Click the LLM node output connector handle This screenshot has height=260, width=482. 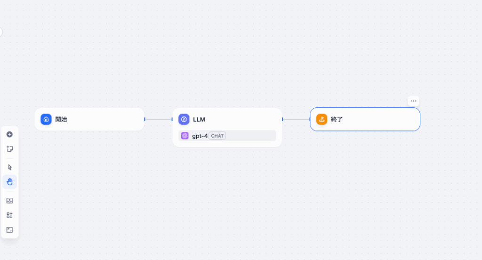tap(282, 119)
